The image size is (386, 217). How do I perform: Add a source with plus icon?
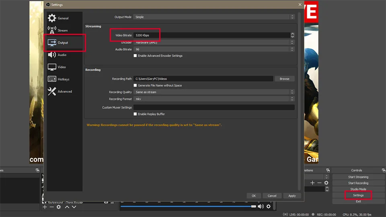click(x=45, y=207)
